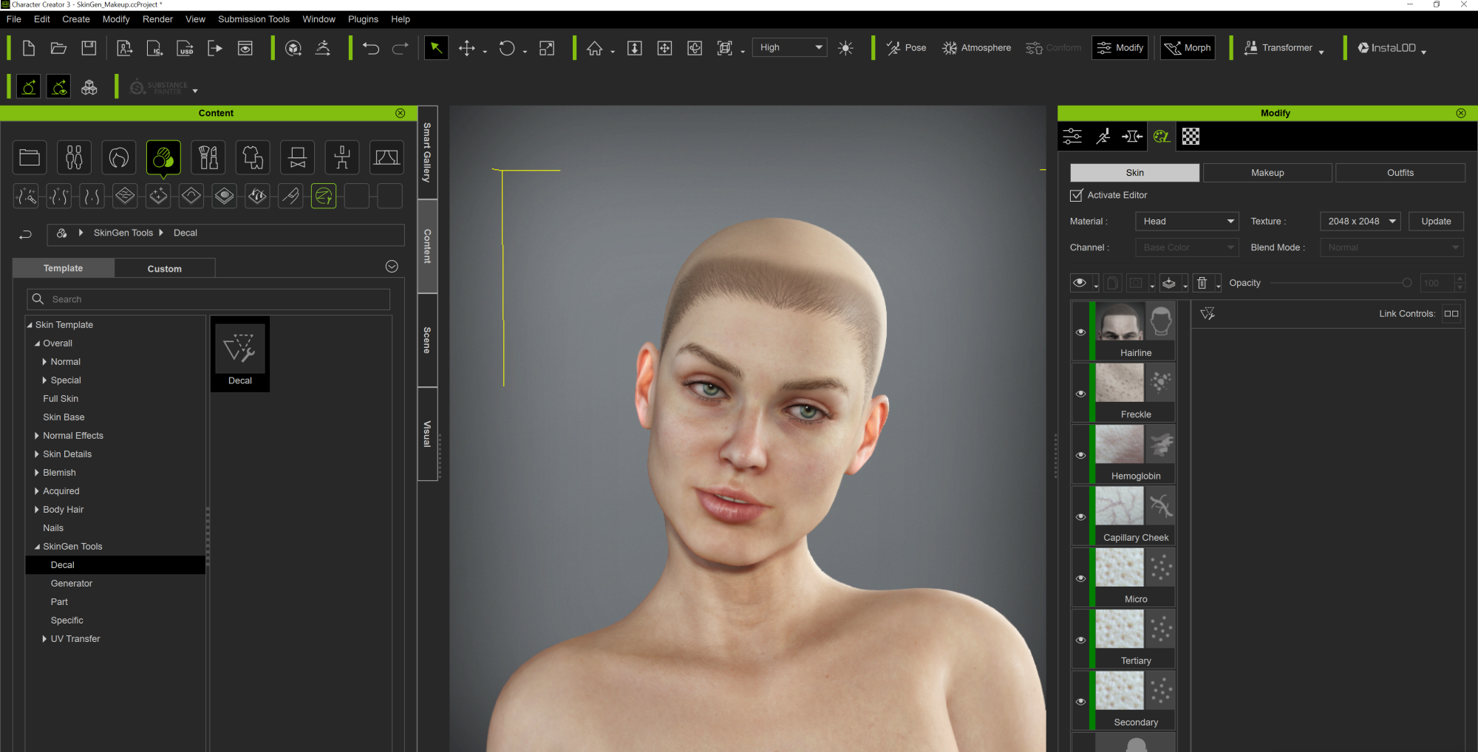Screen dimensions: 1478x752
Task: Click the Transformer button
Action: [1278, 48]
